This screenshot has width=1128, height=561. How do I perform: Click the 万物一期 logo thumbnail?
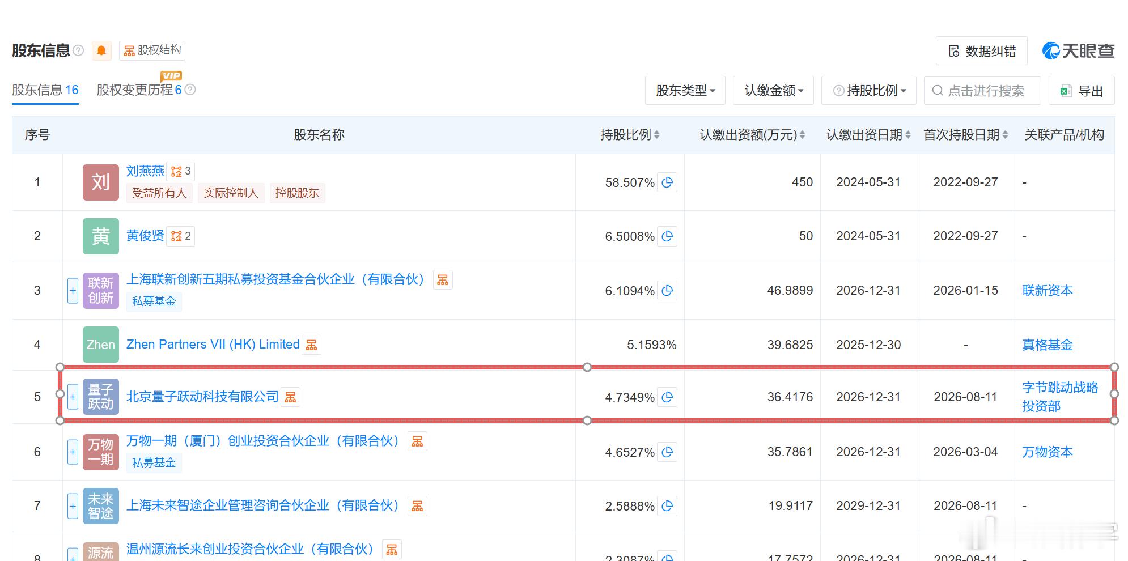[101, 452]
